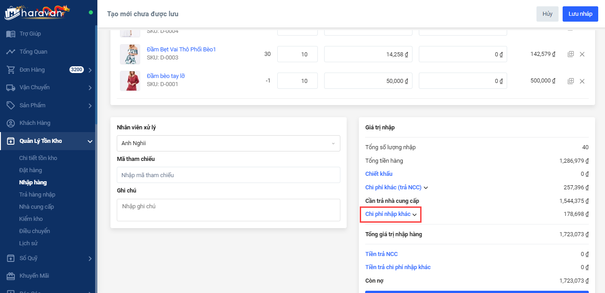Remove the Đầm bèo tay lỡ row
Image resolution: width=605 pixels, height=293 pixels.
tap(582, 81)
